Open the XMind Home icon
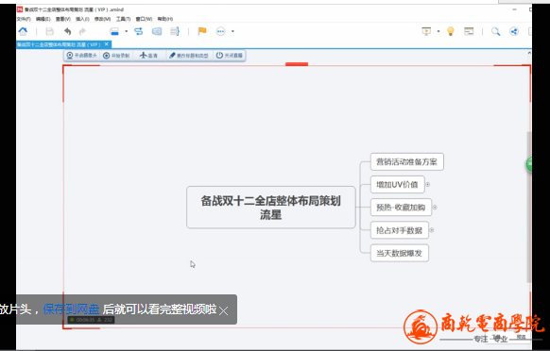This screenshot has width=550, height=351. [23, 31]
